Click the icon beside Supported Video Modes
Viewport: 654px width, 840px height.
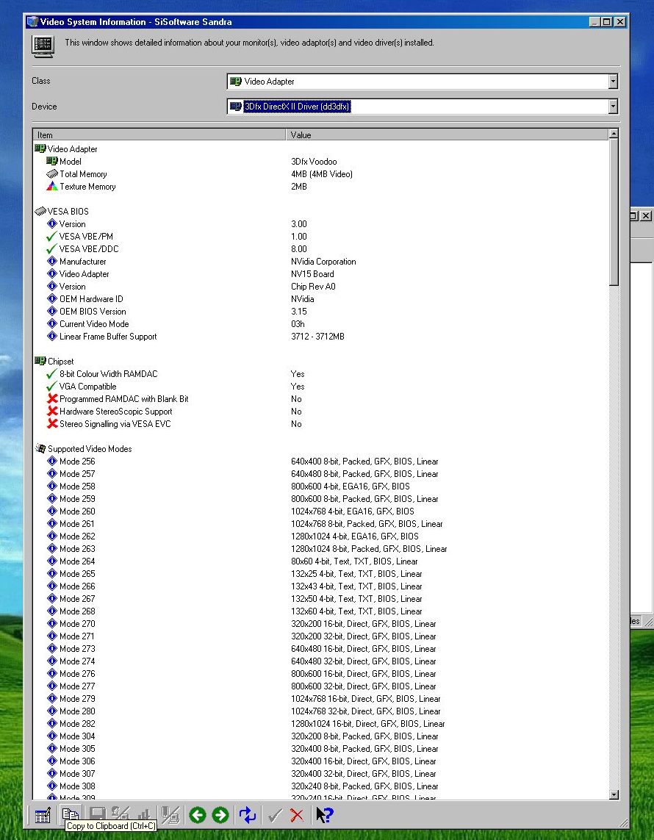click(40, 448)
